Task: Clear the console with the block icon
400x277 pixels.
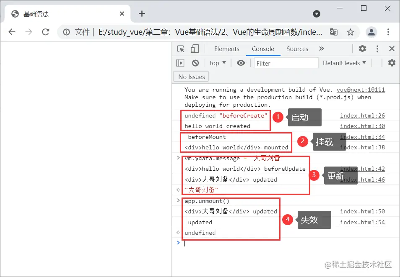Action: pyautogui.click(x=195, y=63)
